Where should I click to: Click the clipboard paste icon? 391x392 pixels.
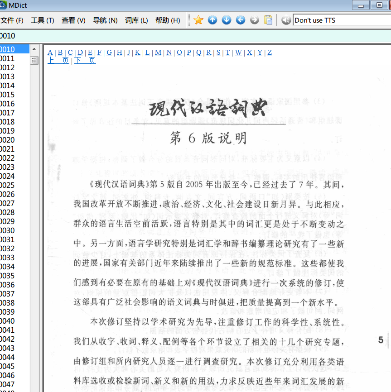268,20
